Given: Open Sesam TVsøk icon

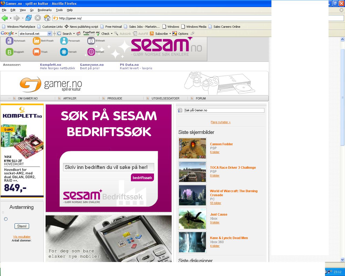Looking at the screenshot, I should coord(36,52).
